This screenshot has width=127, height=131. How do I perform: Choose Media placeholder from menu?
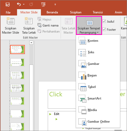click(98, 110)
